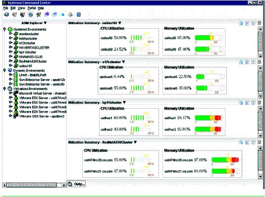Open the Portal menu
The width and height of the screenshot is (265, 197).
tap(32, 8)
